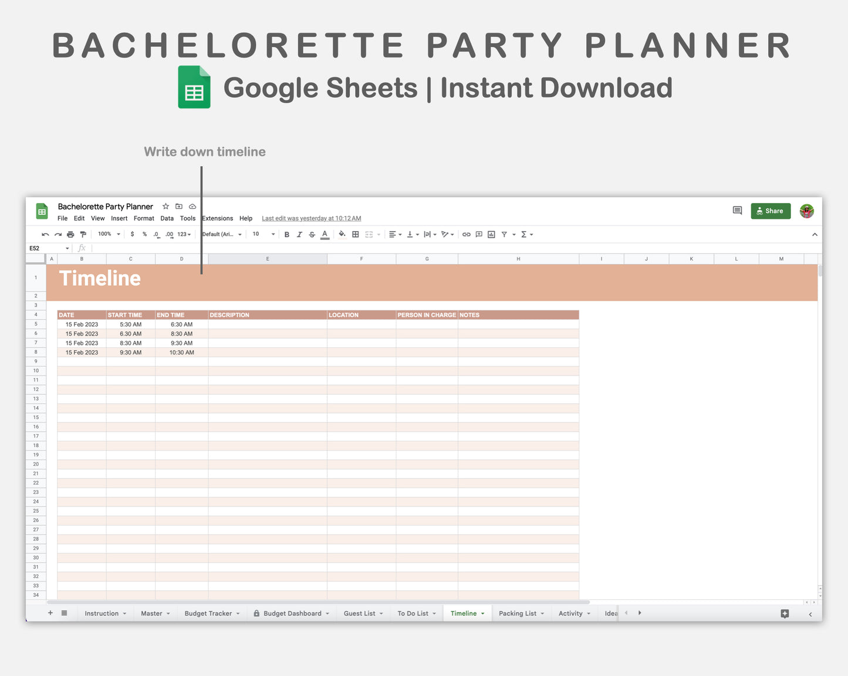Open the font size dropdown

pos(262,234)
